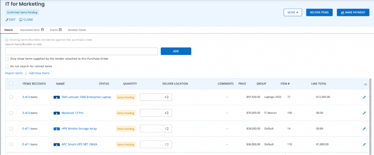
Task: Open the Zendesk Tickets tab
Action: (x=77, y=30)
